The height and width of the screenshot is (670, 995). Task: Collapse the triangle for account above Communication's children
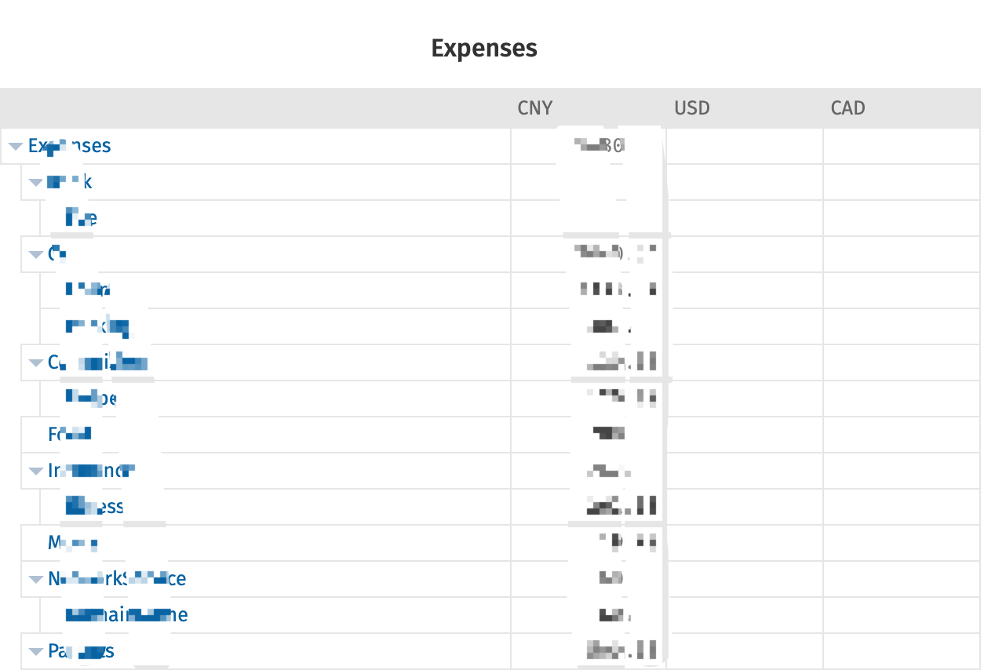[x=35, y=254]
